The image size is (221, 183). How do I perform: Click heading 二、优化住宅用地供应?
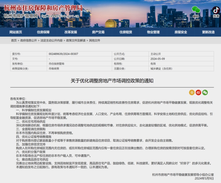31,121
